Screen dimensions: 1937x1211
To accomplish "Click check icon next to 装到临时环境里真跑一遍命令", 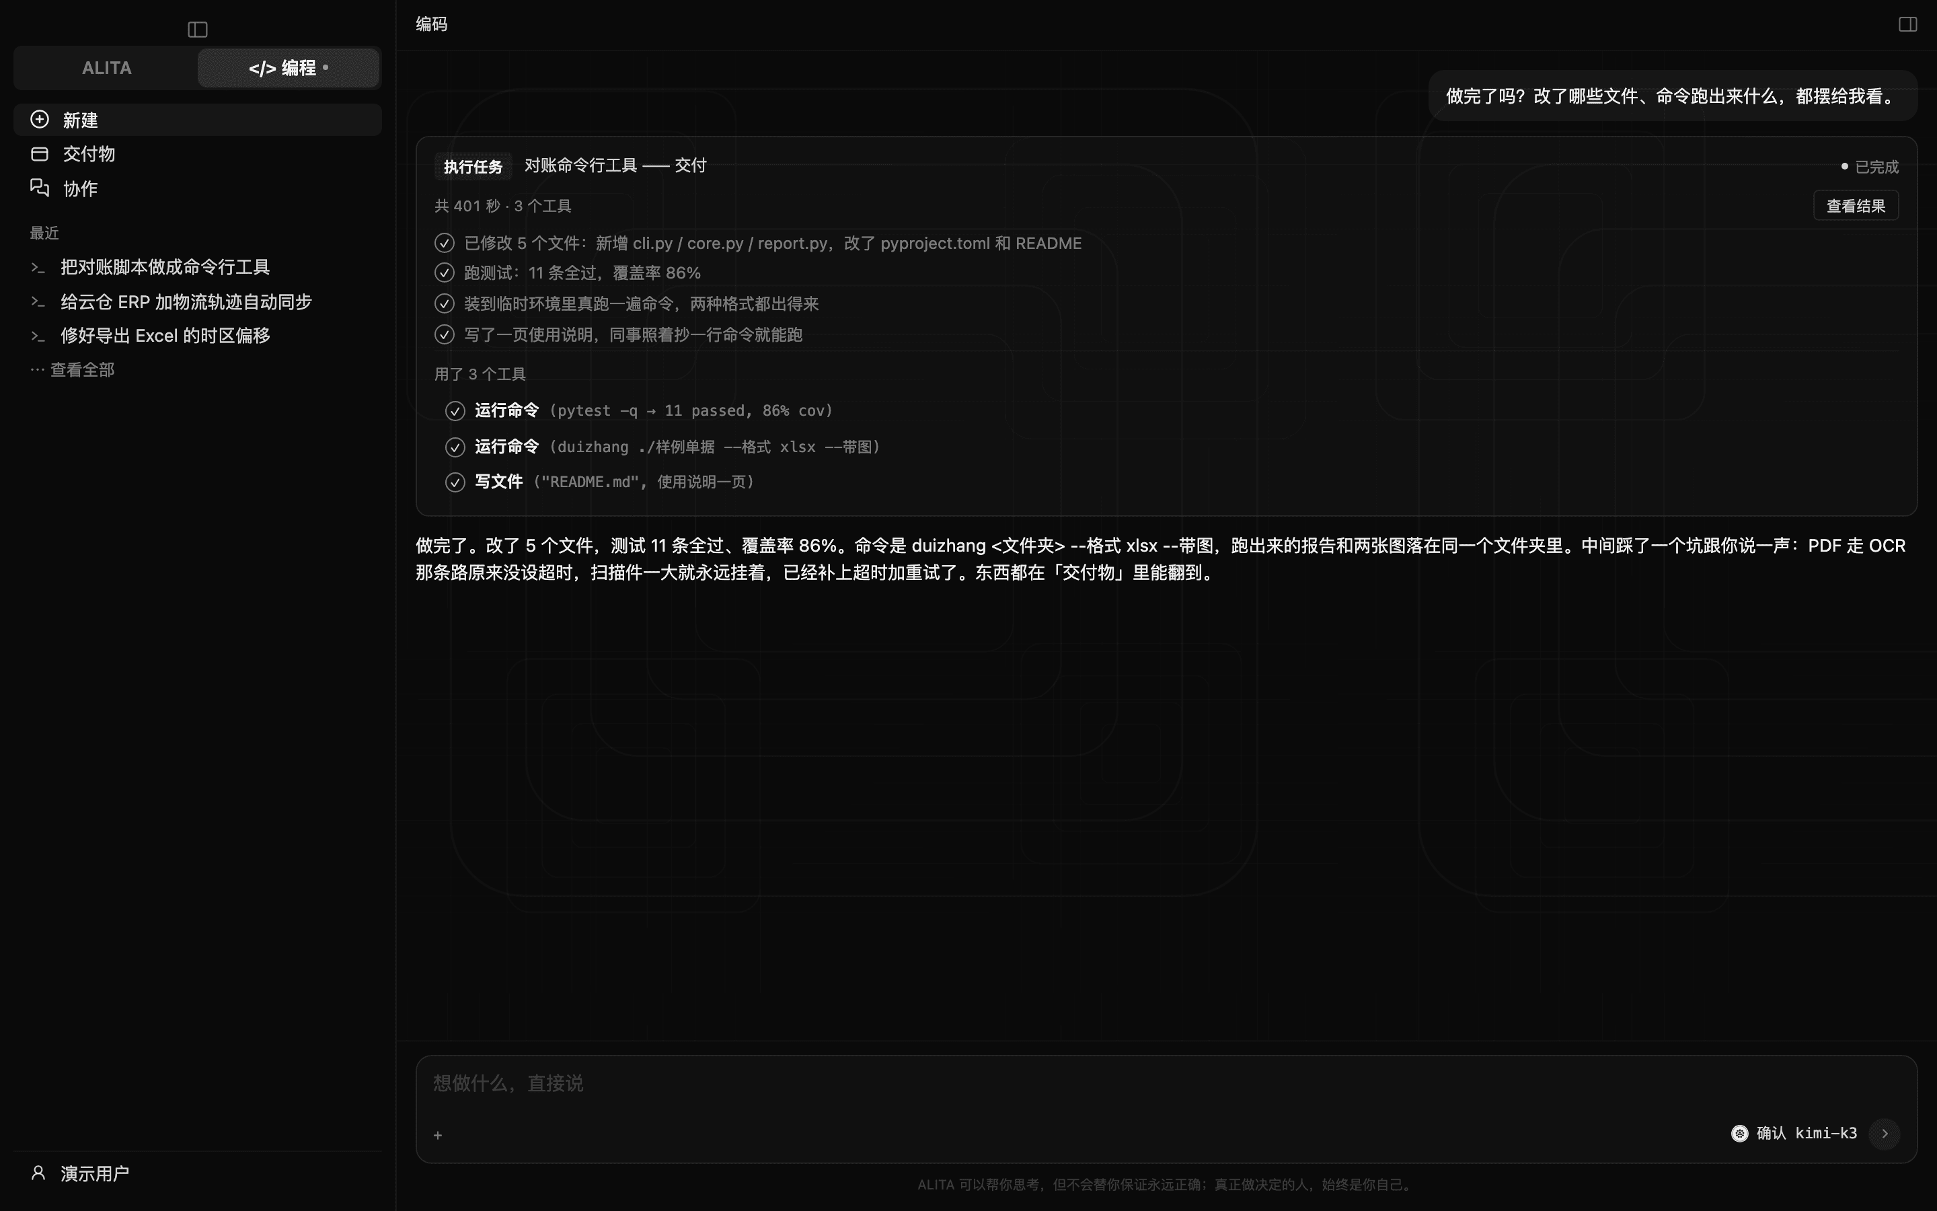I will point(444,303).
